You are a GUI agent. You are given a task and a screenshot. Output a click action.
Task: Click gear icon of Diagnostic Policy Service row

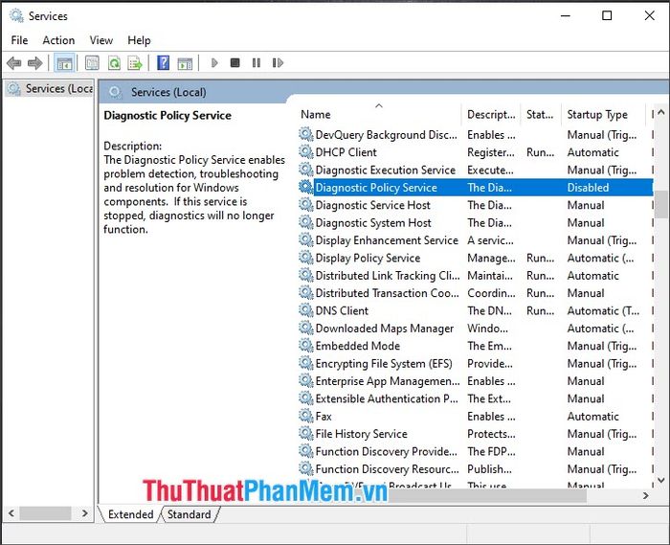click(306, 187)
